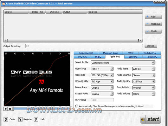This screenshot has width=168, height=126.
Task: Click the Register text link
Action: pos(28,119)
